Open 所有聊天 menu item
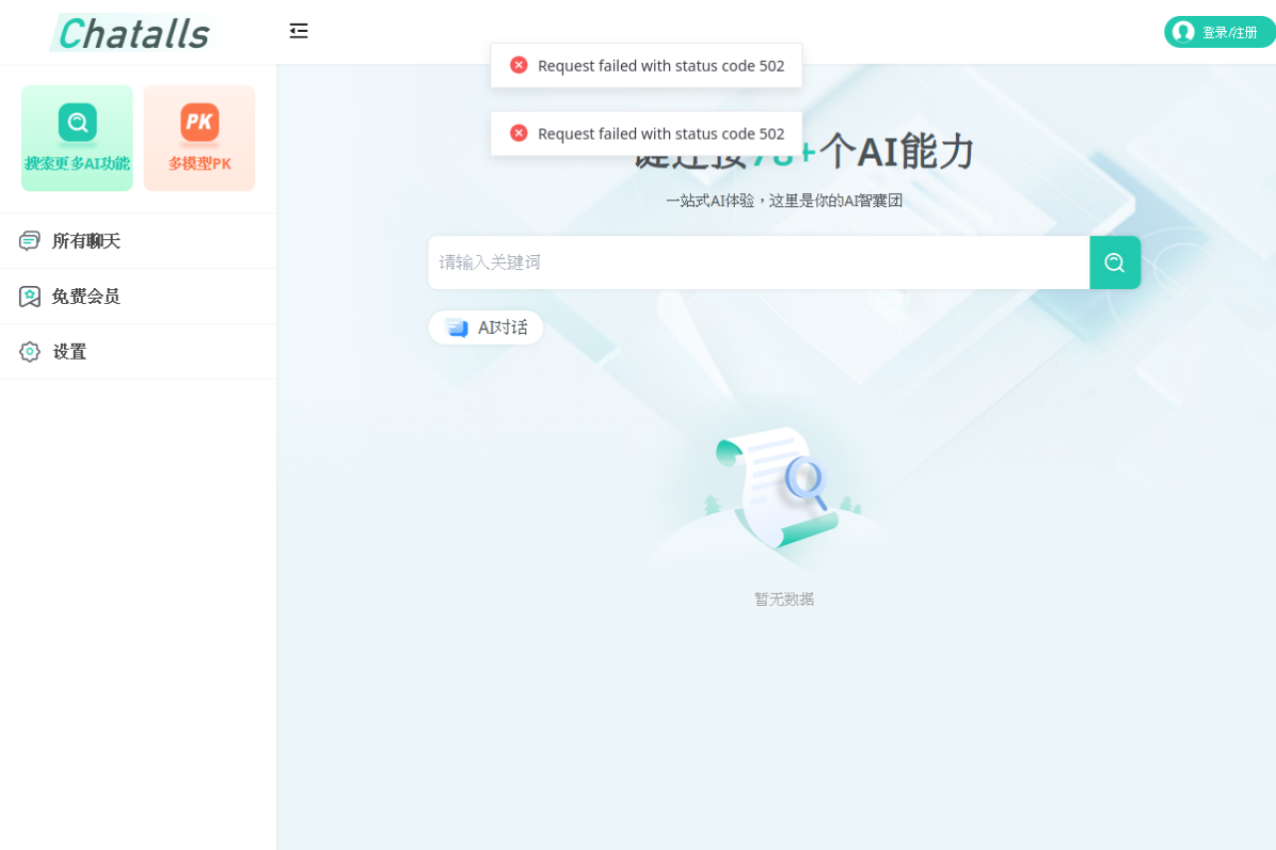1276x850 pixels. click(138, 241)
